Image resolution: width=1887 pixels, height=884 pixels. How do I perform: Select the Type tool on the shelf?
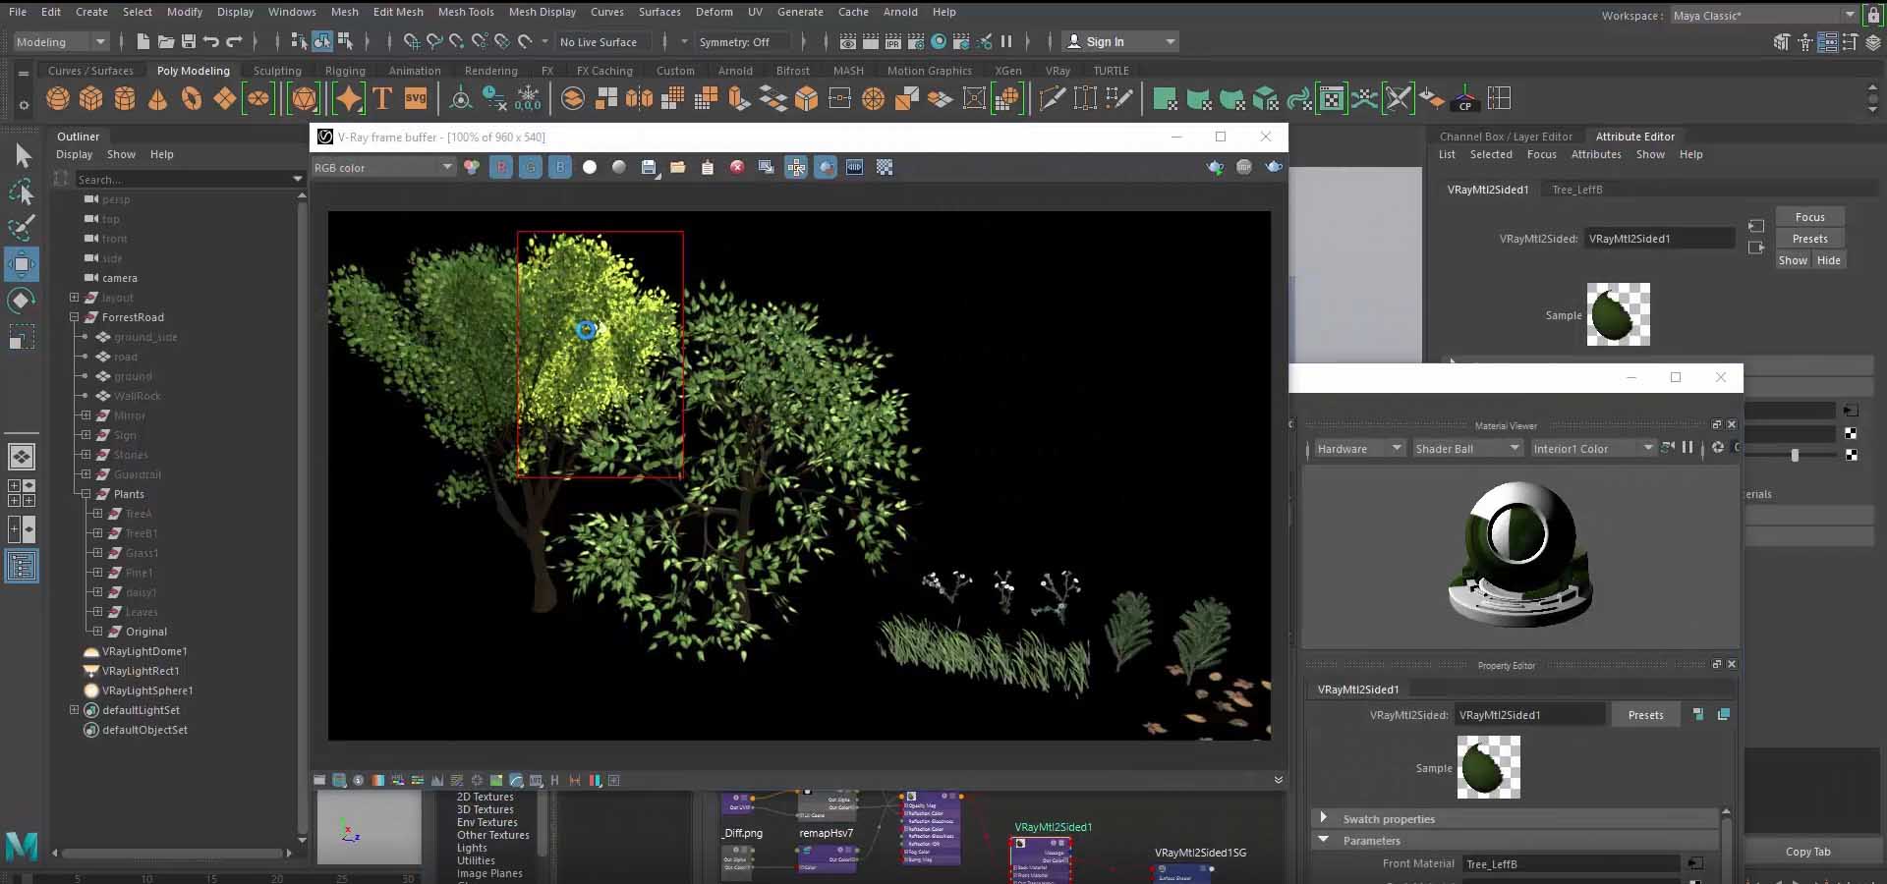point(381,98)
